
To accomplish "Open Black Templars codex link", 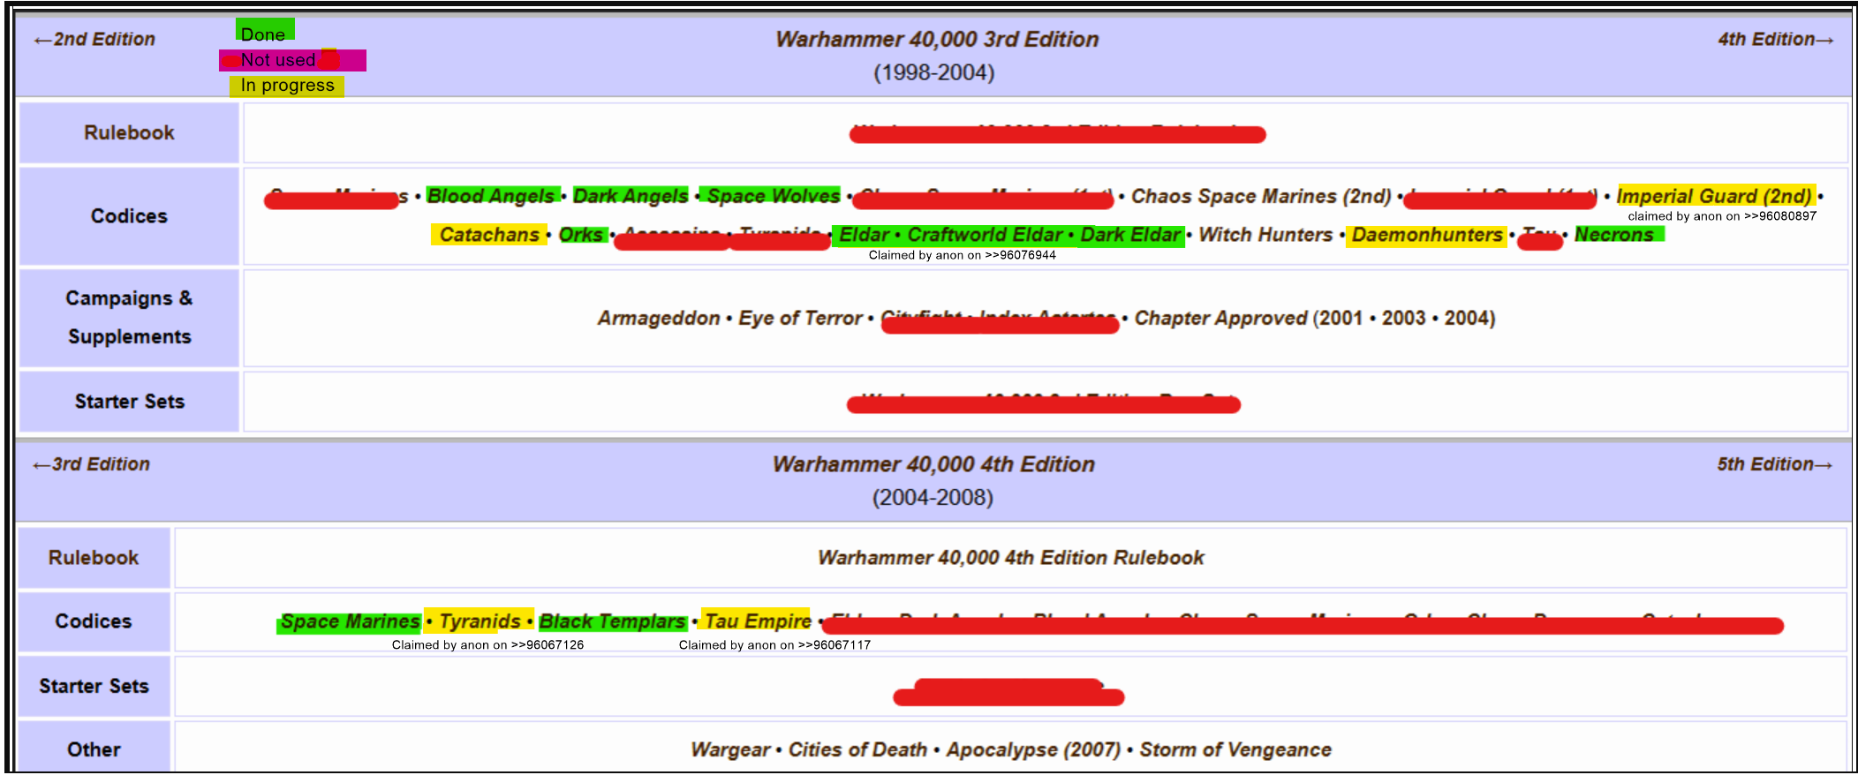I will pyautogui.click(x=612, y=621).
